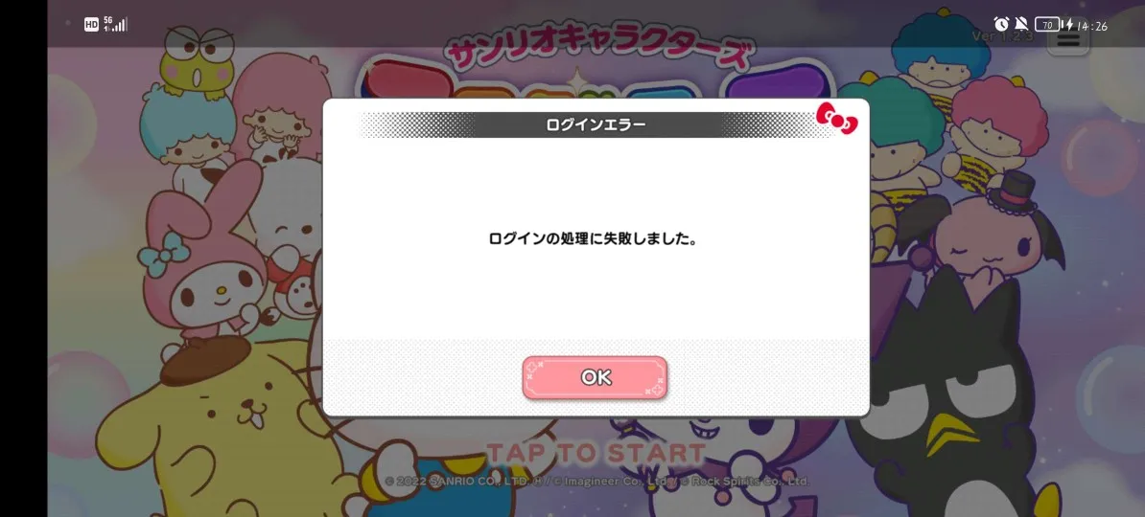Tap the muted notification bell icon
Viewport: 1145px width, 517px height.
(1021, 24)
